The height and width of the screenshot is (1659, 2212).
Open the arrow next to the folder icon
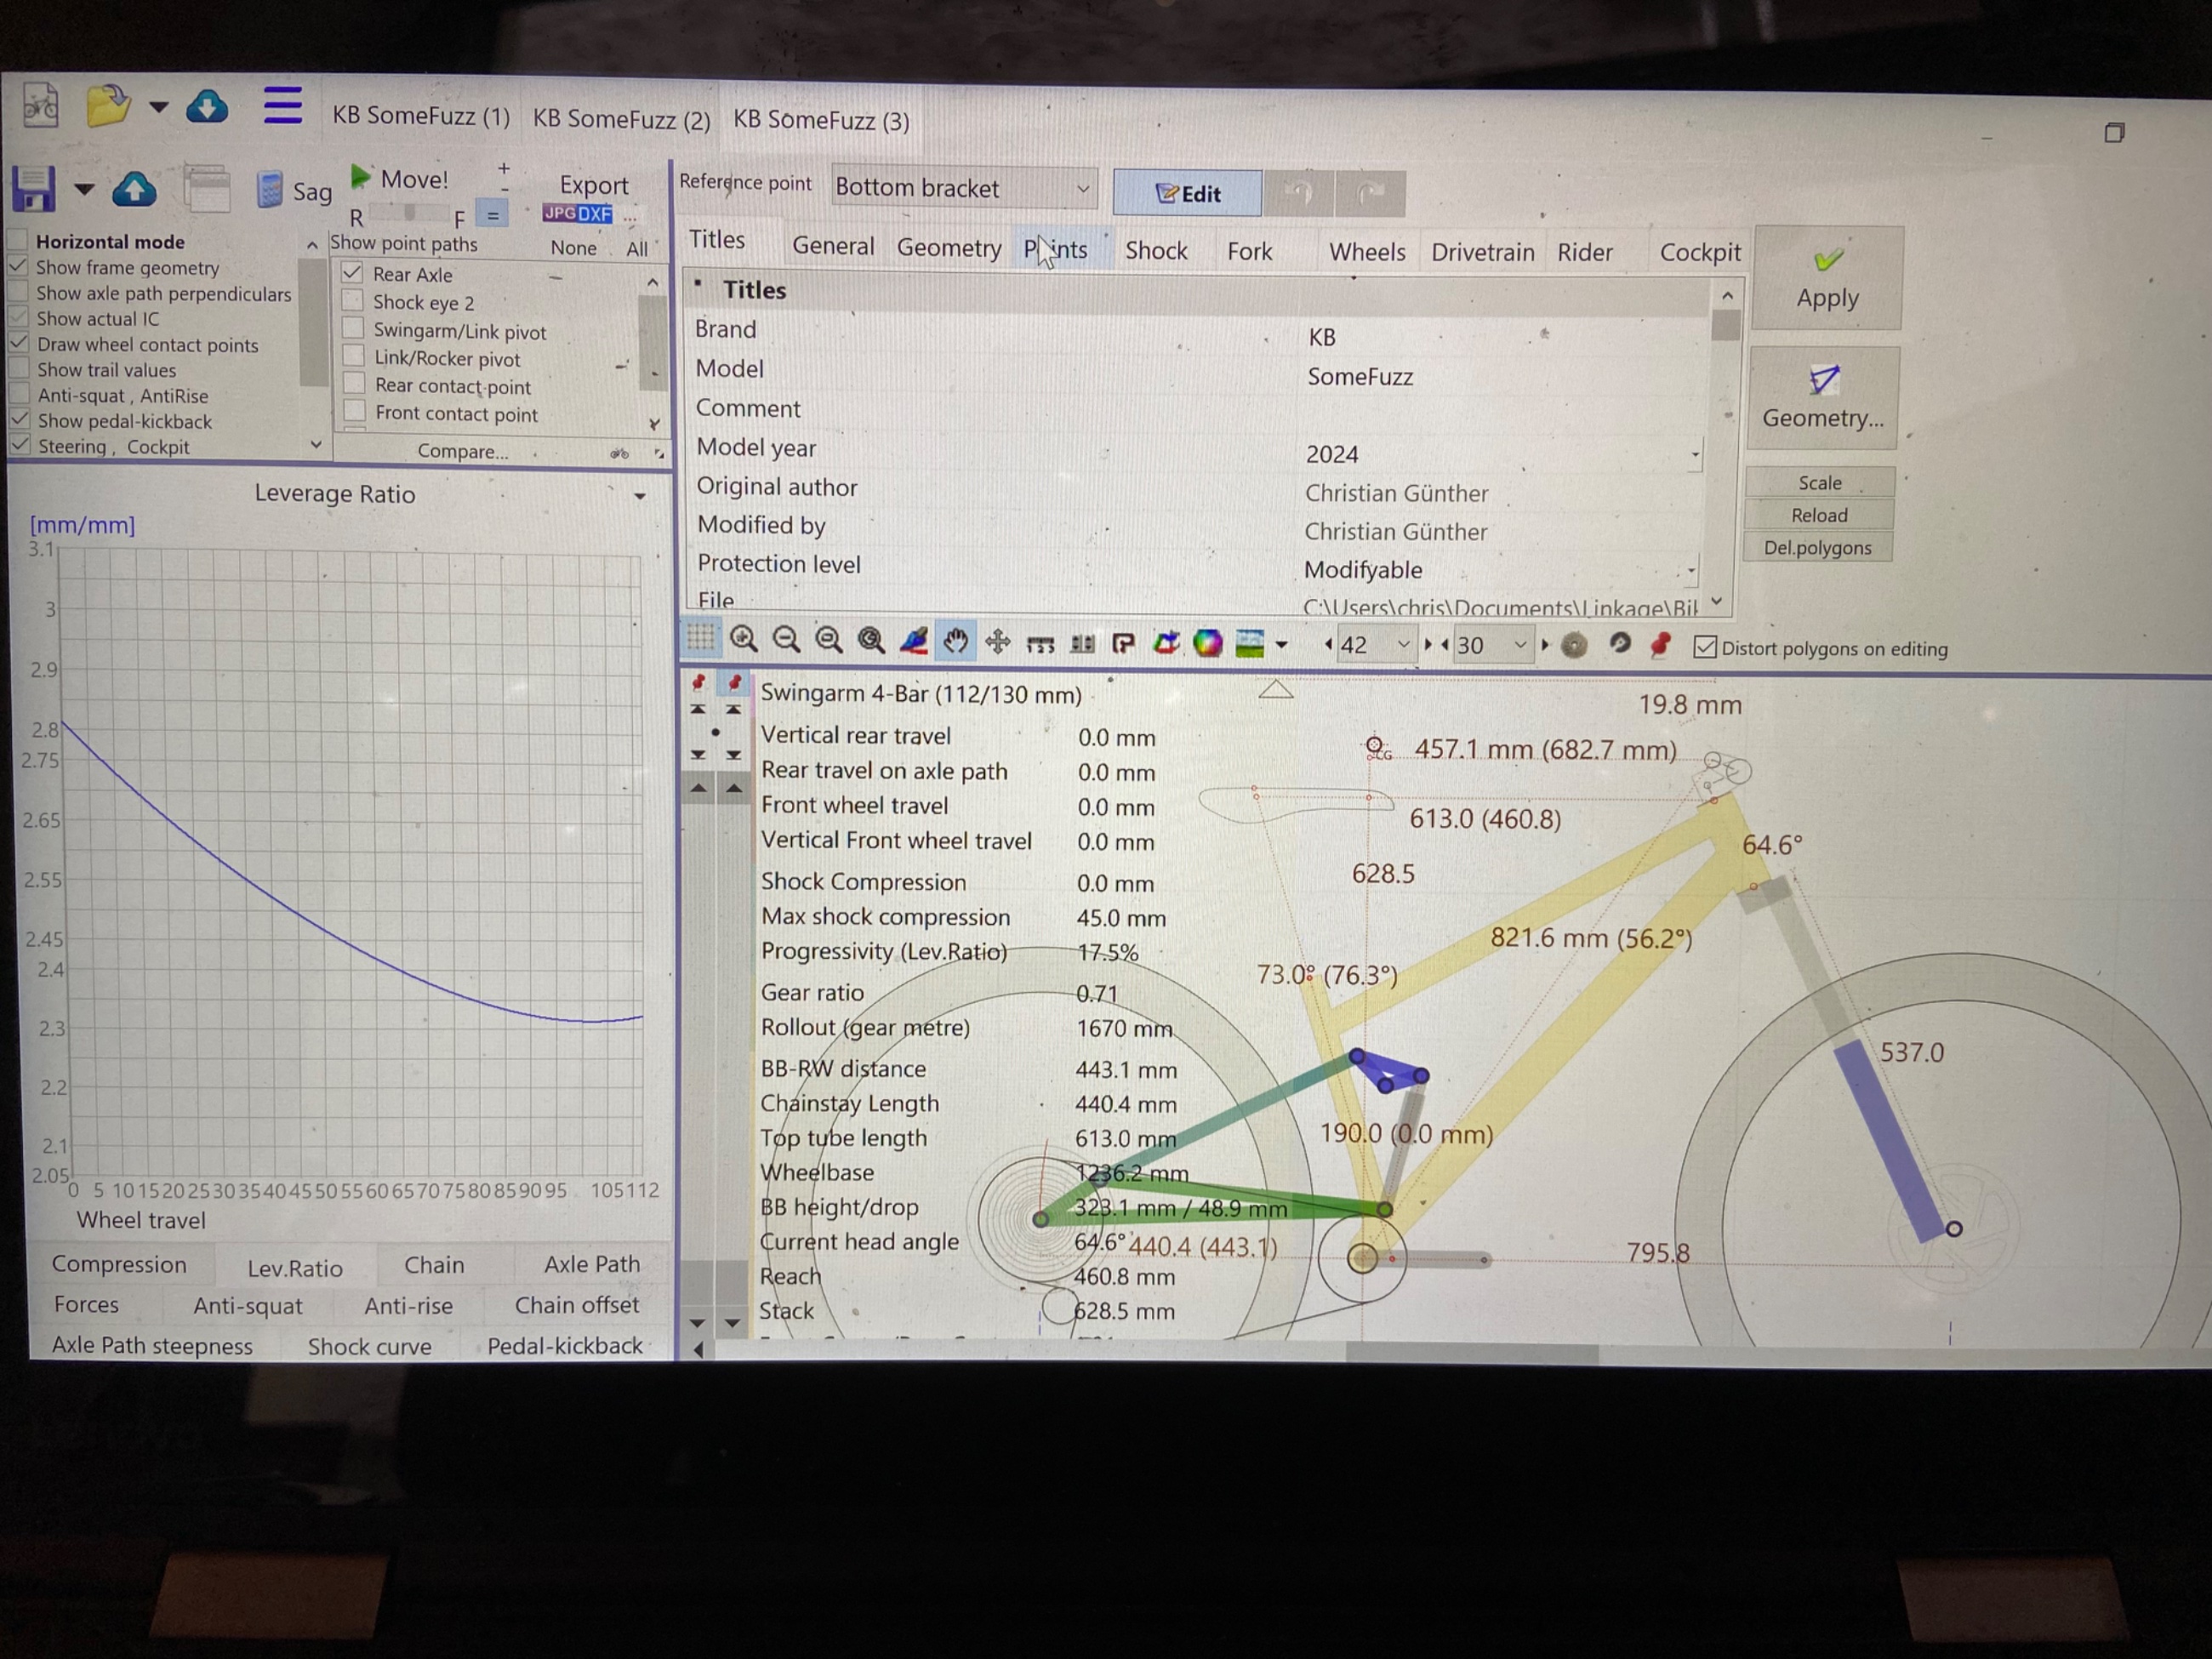158,106
